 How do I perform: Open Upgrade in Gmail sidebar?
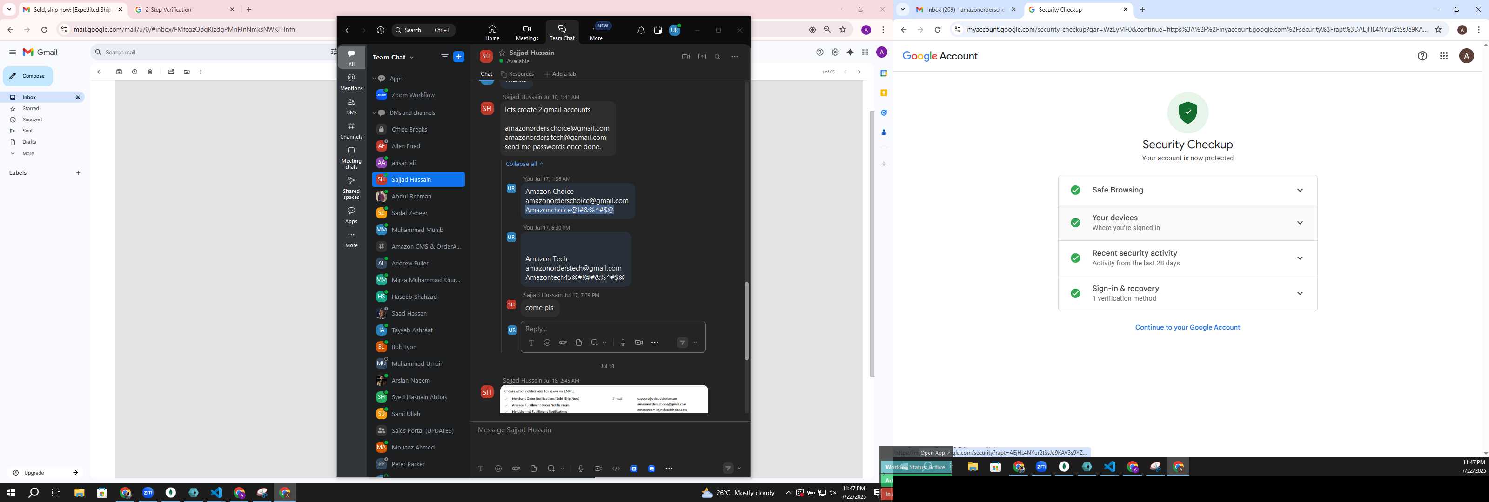tap(45, 473)
